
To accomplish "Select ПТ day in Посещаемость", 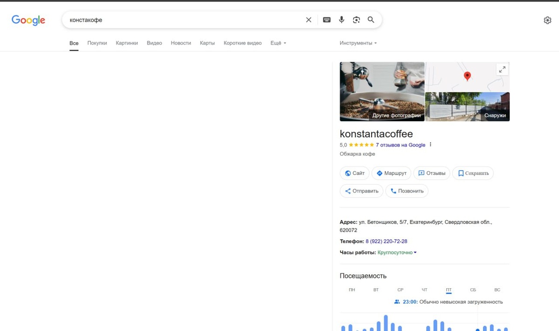I will tap(449, 290).
